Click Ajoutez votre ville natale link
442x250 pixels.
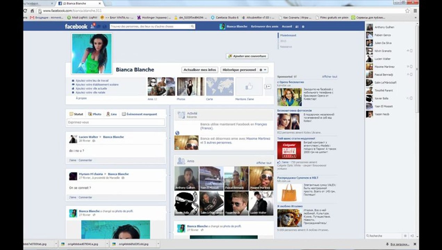point(90,92)
